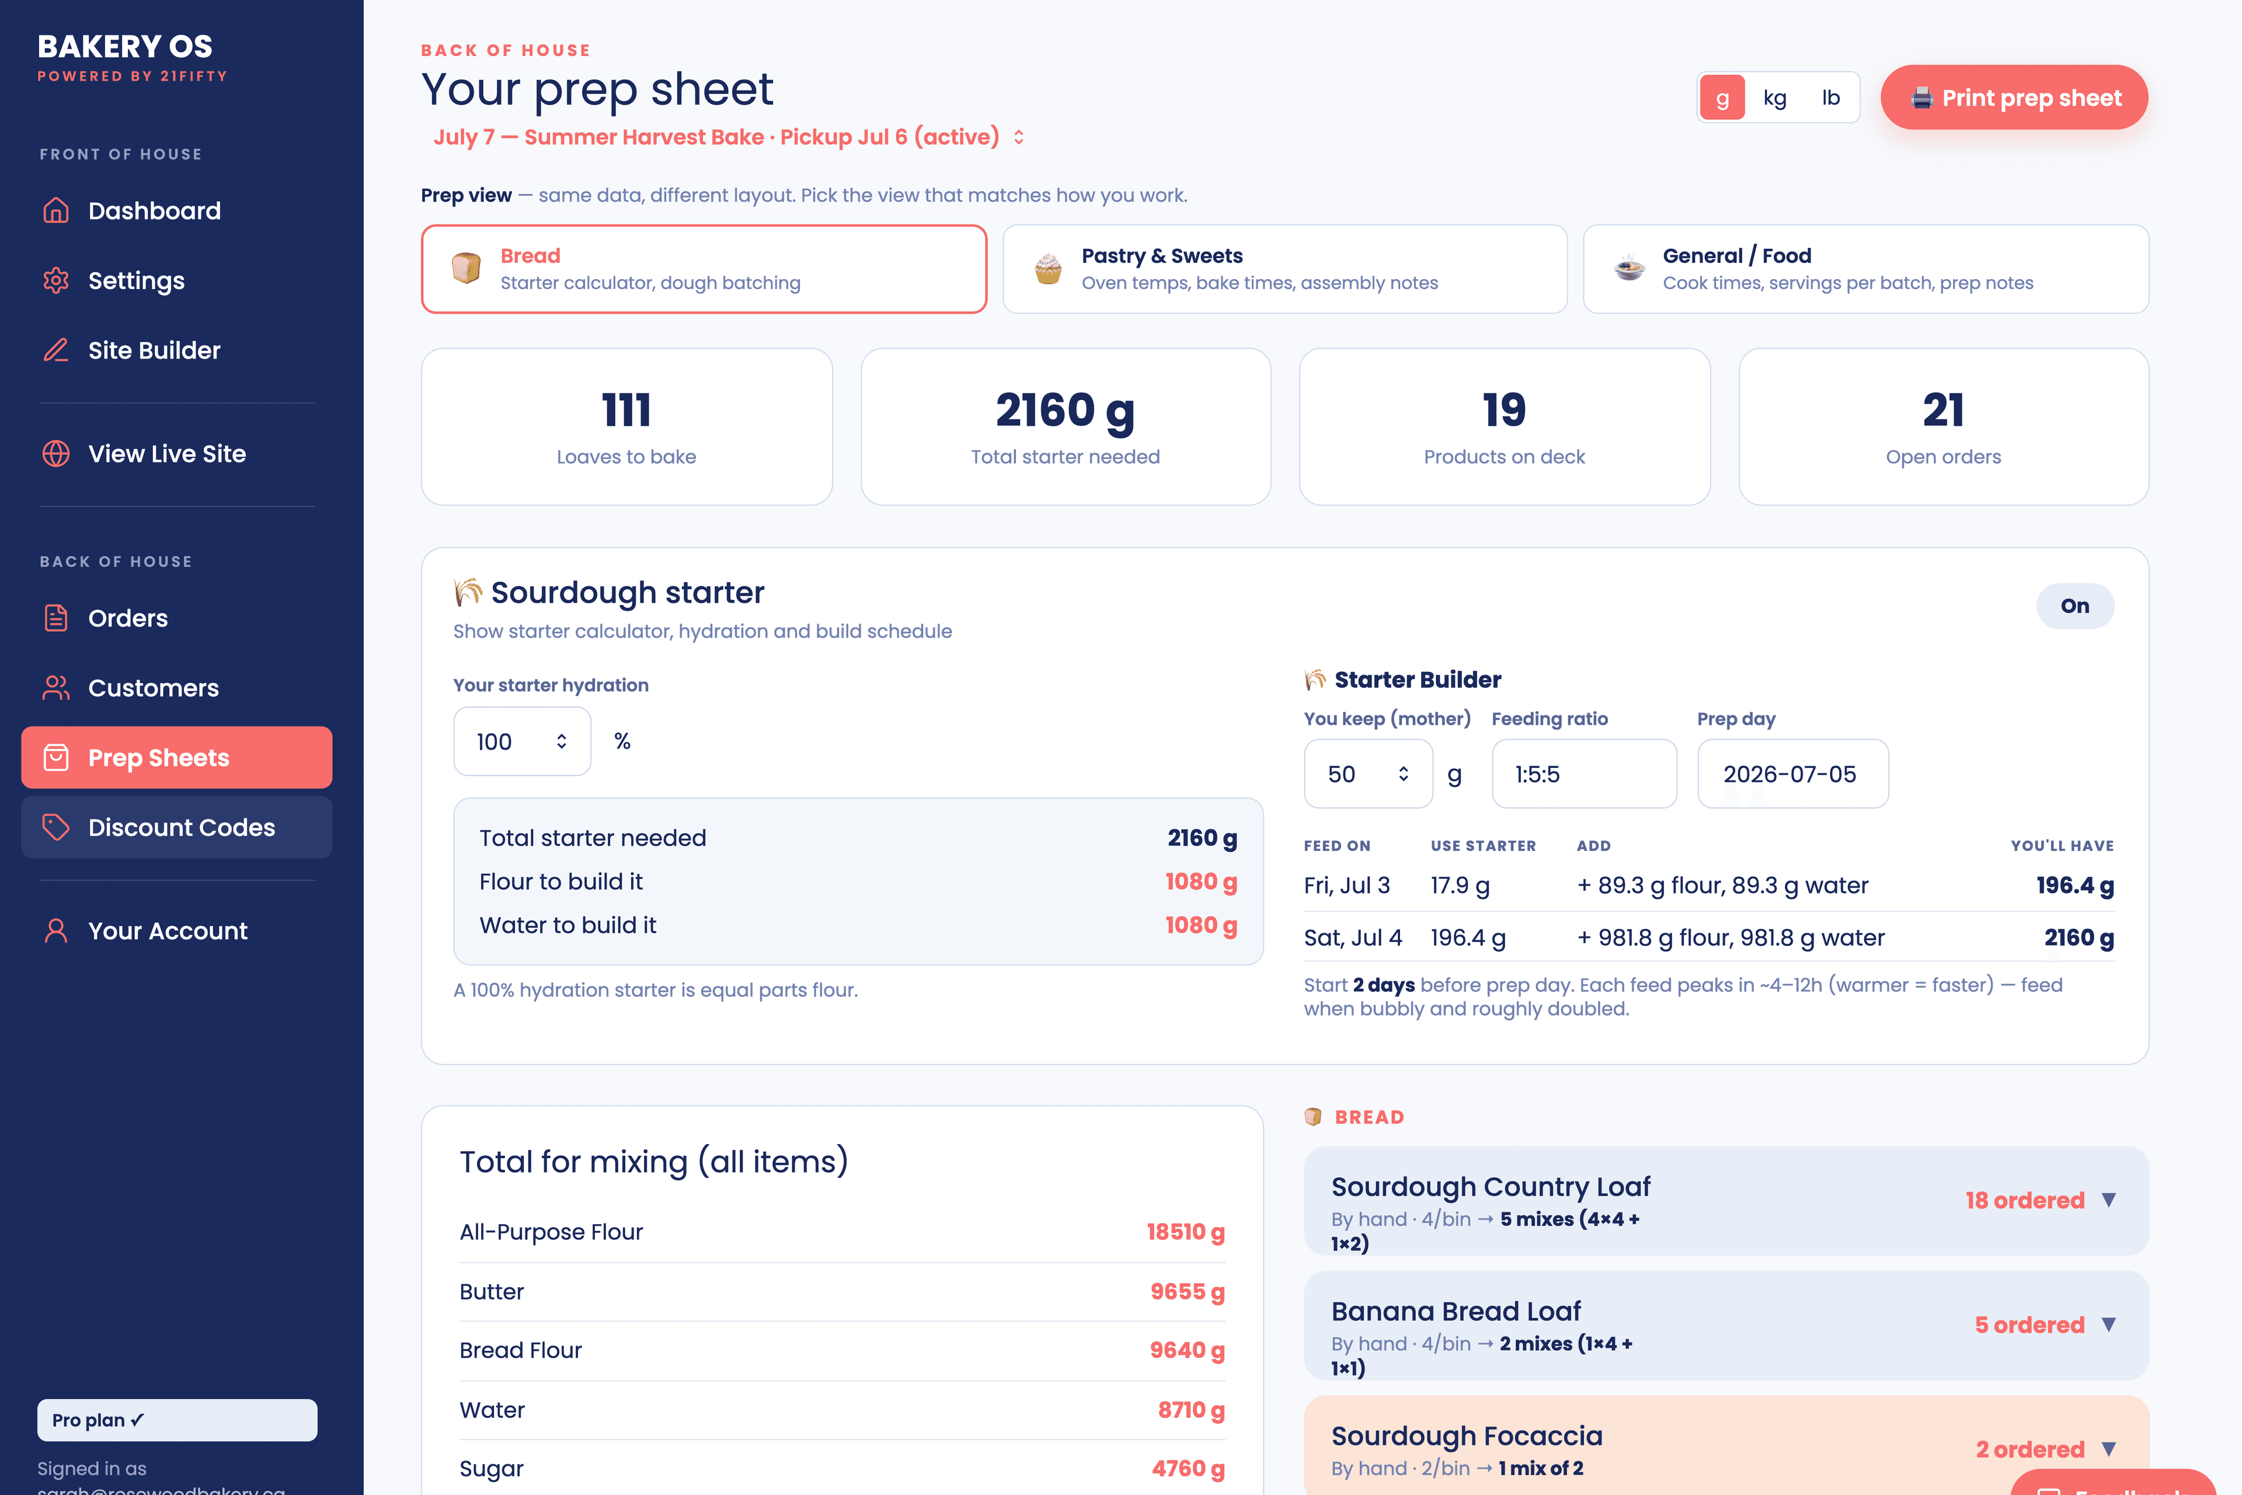Click the wheat icon beside Sourdough starter heading
2242x1495 pixels.
point(467,592)
